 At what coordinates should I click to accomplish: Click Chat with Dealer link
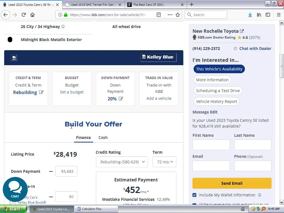point(255,49)
